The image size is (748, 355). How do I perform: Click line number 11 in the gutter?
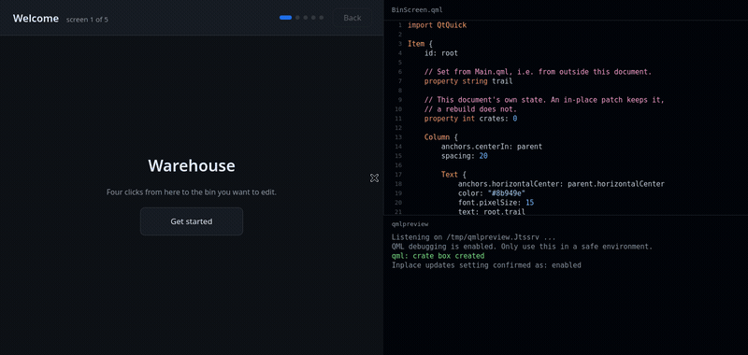[x=399, y=119]
